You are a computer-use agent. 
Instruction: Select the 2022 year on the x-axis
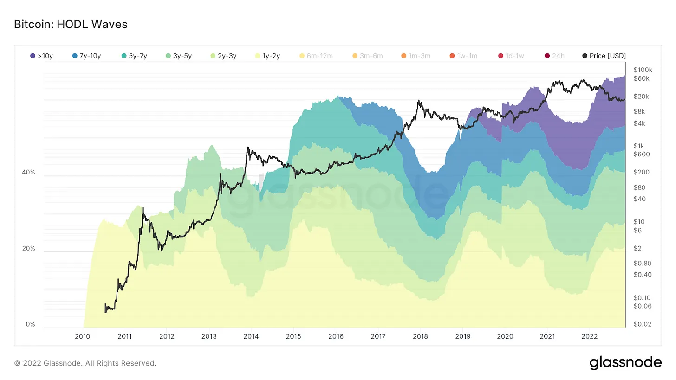point(589,336)
